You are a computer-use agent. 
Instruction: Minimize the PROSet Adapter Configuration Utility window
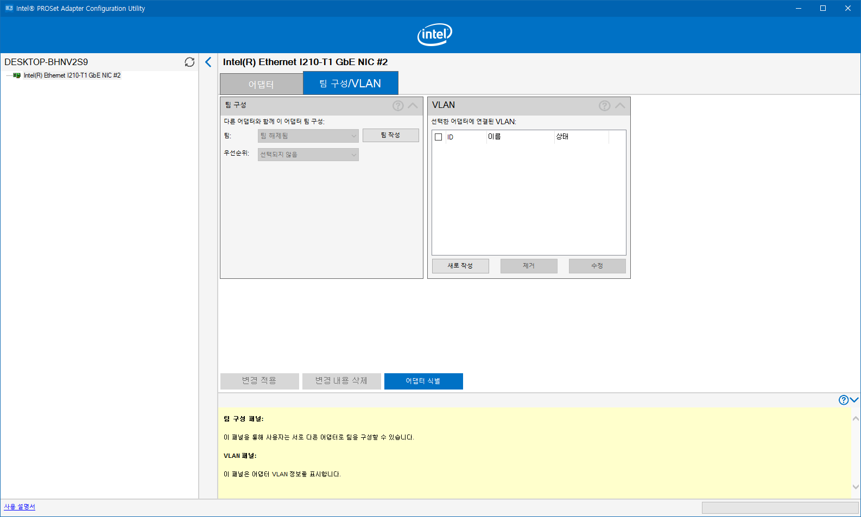[799, 8]
